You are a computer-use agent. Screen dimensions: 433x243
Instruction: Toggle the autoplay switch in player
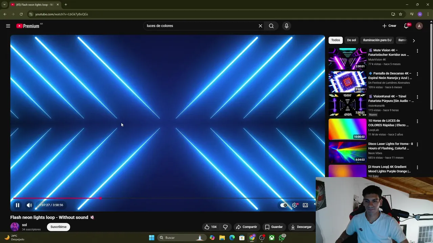(x=284, y=205)
